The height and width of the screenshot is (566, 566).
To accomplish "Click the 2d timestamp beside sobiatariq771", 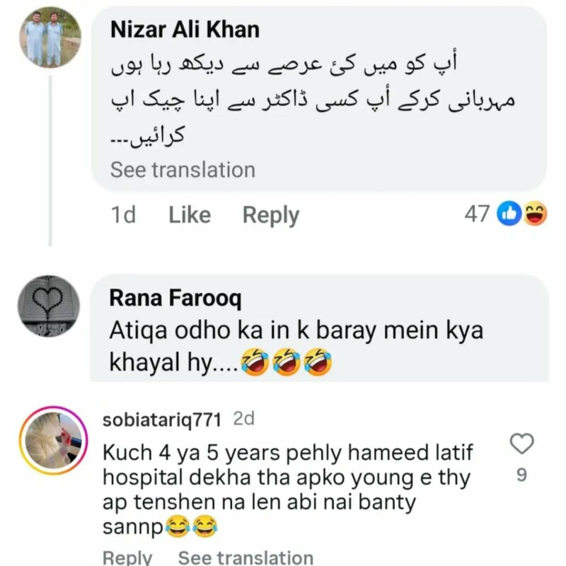I will (244, 420).
